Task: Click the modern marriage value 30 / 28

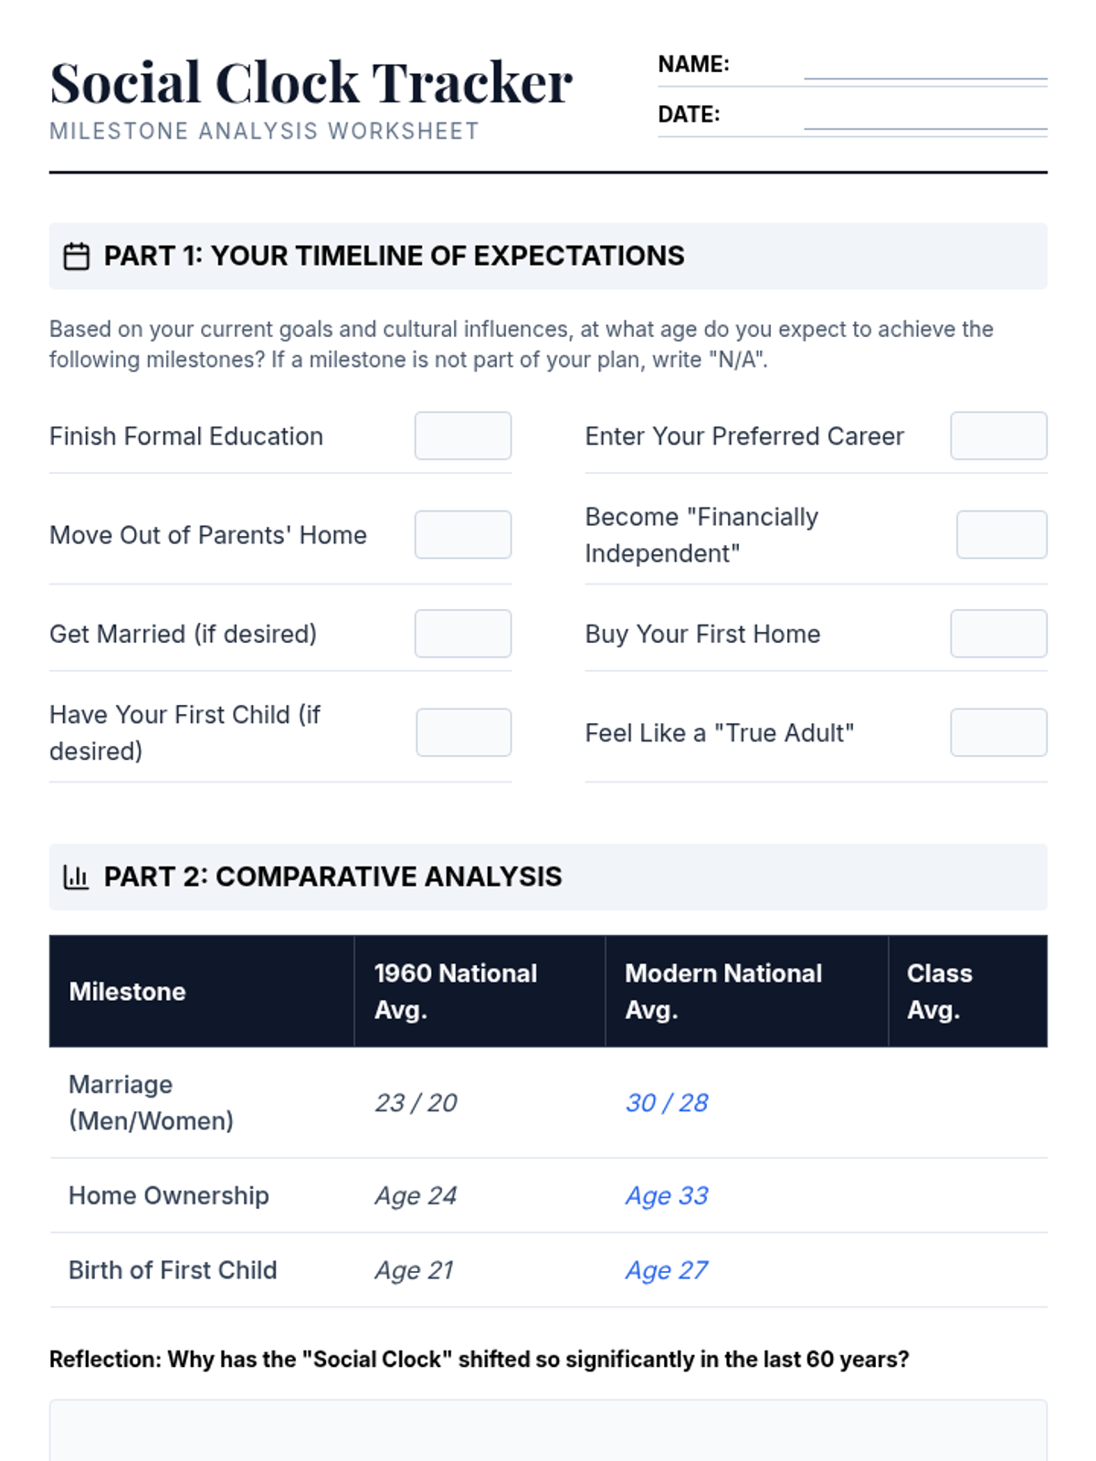Action: [x=667, y=1103]
